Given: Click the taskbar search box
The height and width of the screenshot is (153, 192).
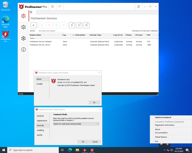Looking at the screenshot, I should coord(33,150).
